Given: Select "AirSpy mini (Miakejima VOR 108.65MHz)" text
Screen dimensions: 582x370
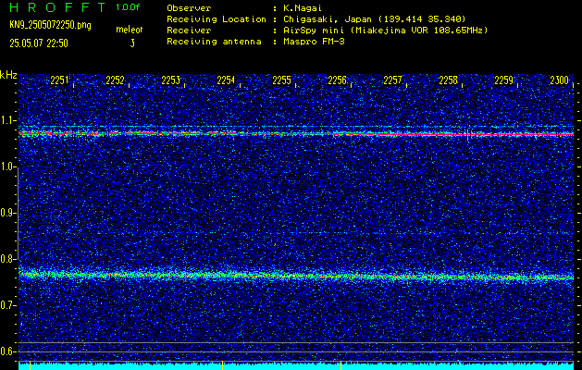Looking at the screenshot, I should pyautogui.click(x=385, y=31).
